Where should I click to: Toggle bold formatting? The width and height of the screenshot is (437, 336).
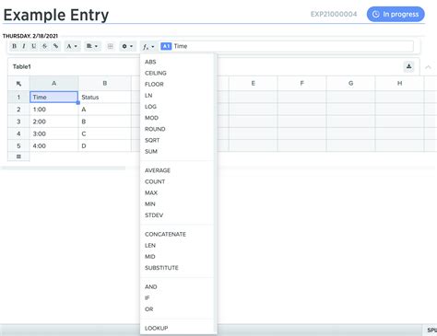click(14, 46)
